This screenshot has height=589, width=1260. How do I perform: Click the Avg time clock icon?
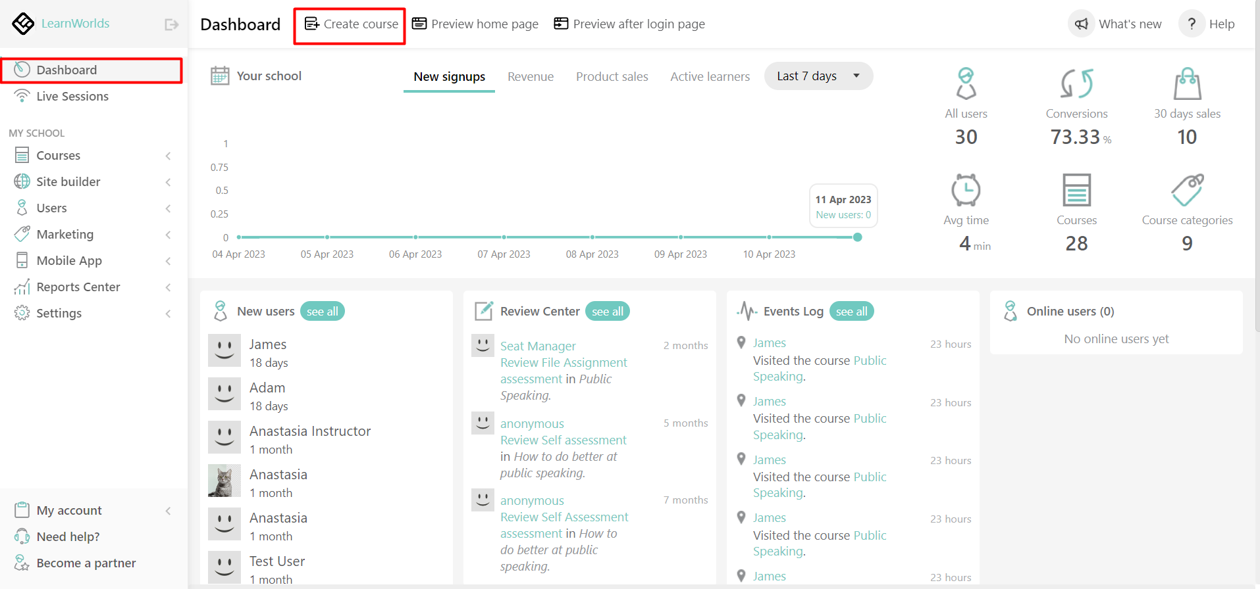(966, 190)
